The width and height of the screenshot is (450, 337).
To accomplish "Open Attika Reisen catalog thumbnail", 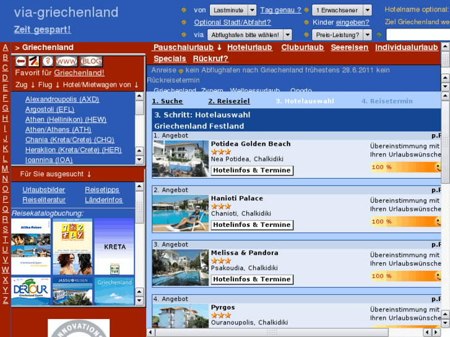I will (31, 246).
